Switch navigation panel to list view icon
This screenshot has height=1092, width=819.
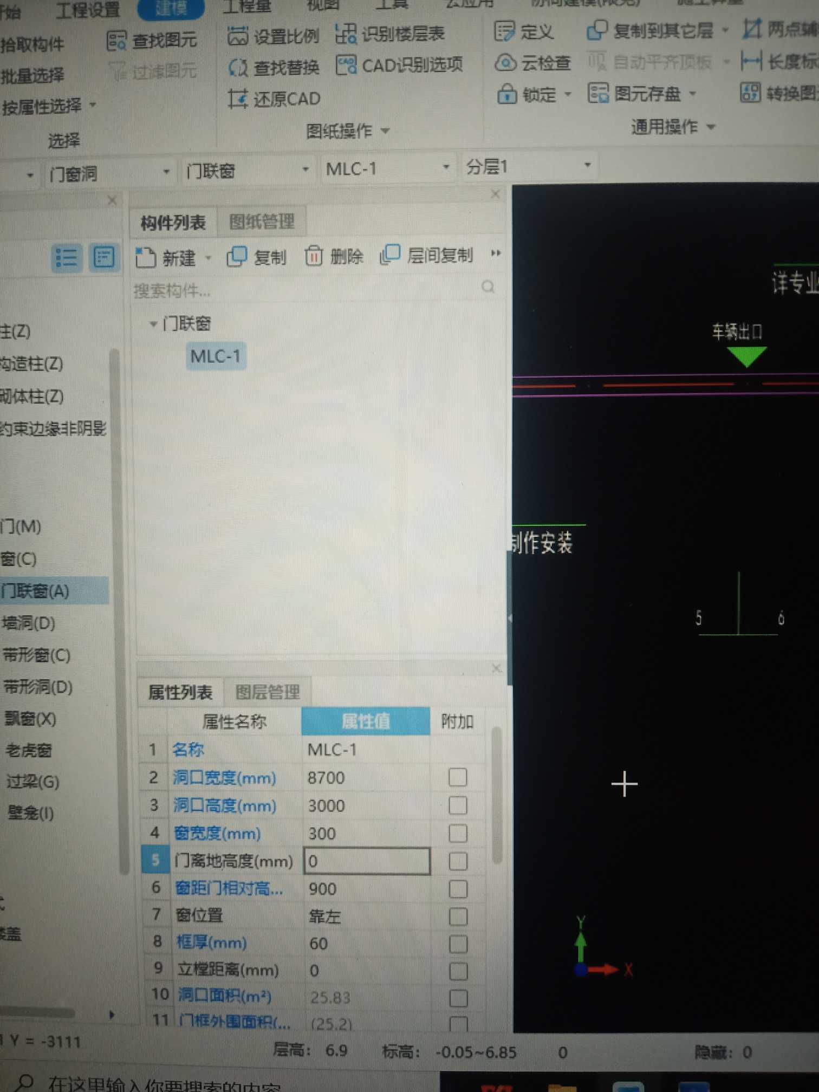67,258
